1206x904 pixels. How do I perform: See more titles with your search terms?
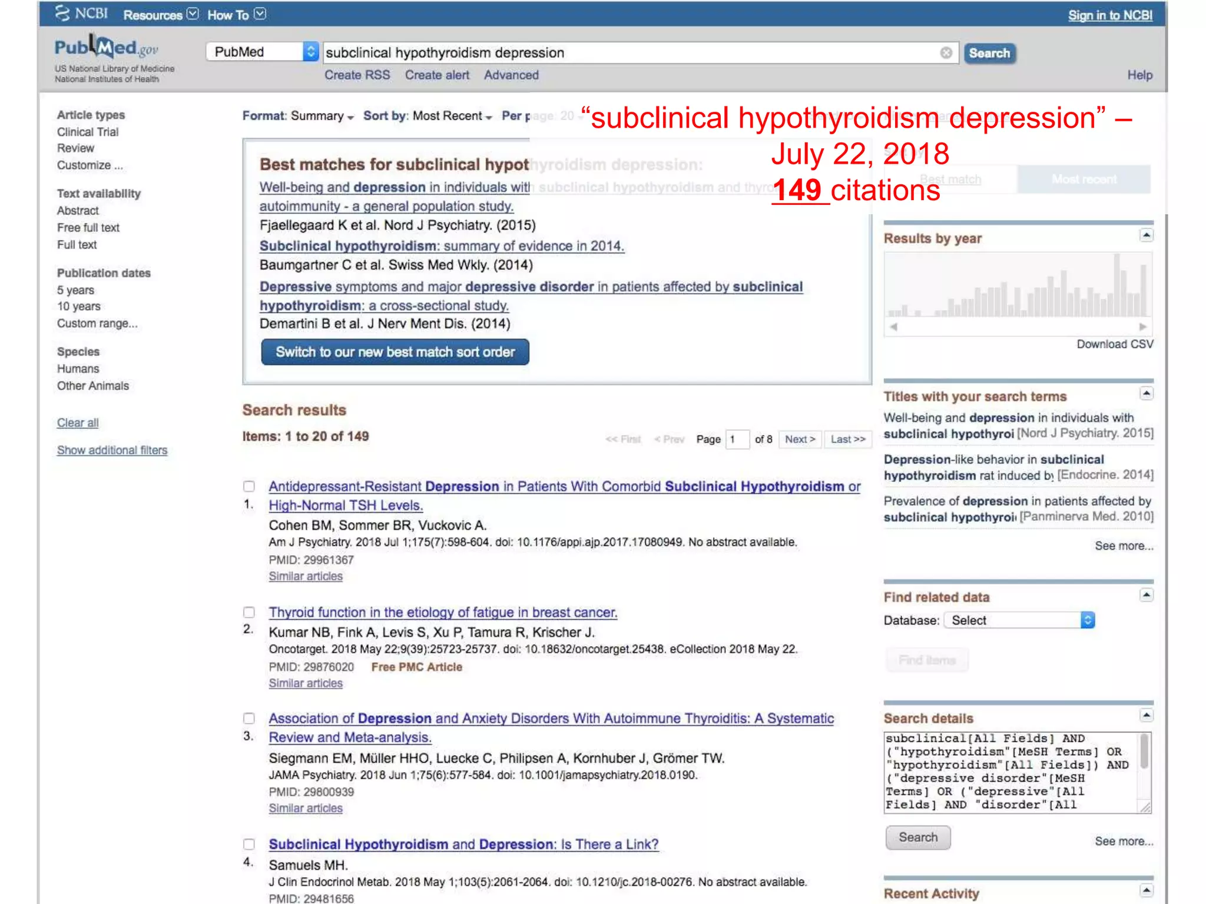click(1124, 546)
